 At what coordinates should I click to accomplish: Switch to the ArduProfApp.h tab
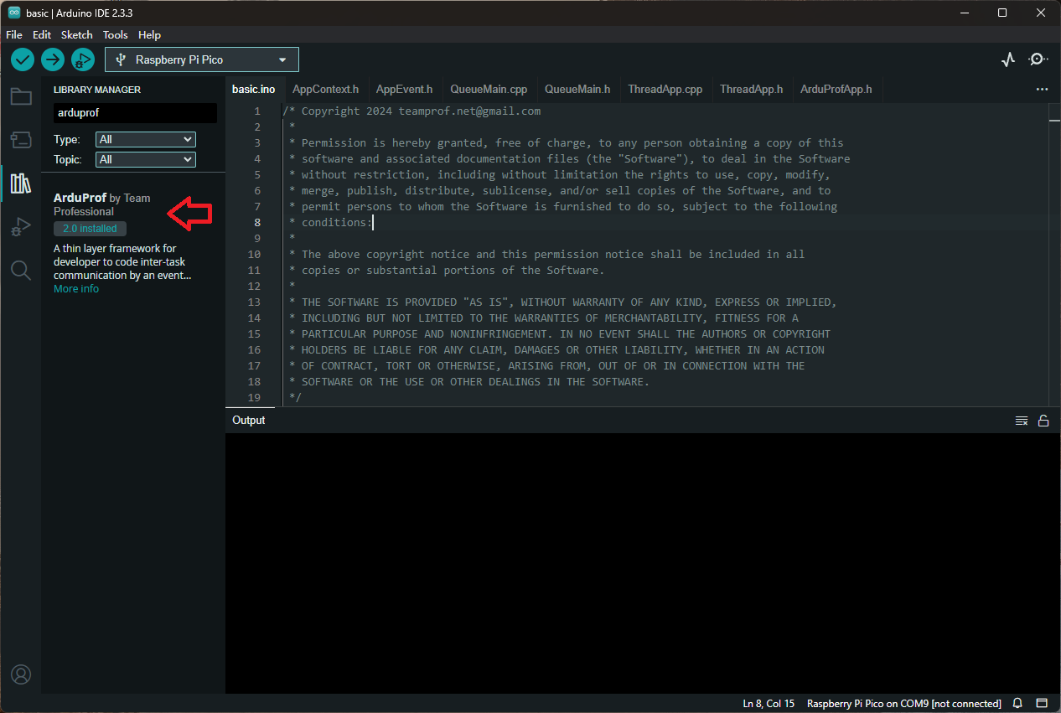(836, 89)
